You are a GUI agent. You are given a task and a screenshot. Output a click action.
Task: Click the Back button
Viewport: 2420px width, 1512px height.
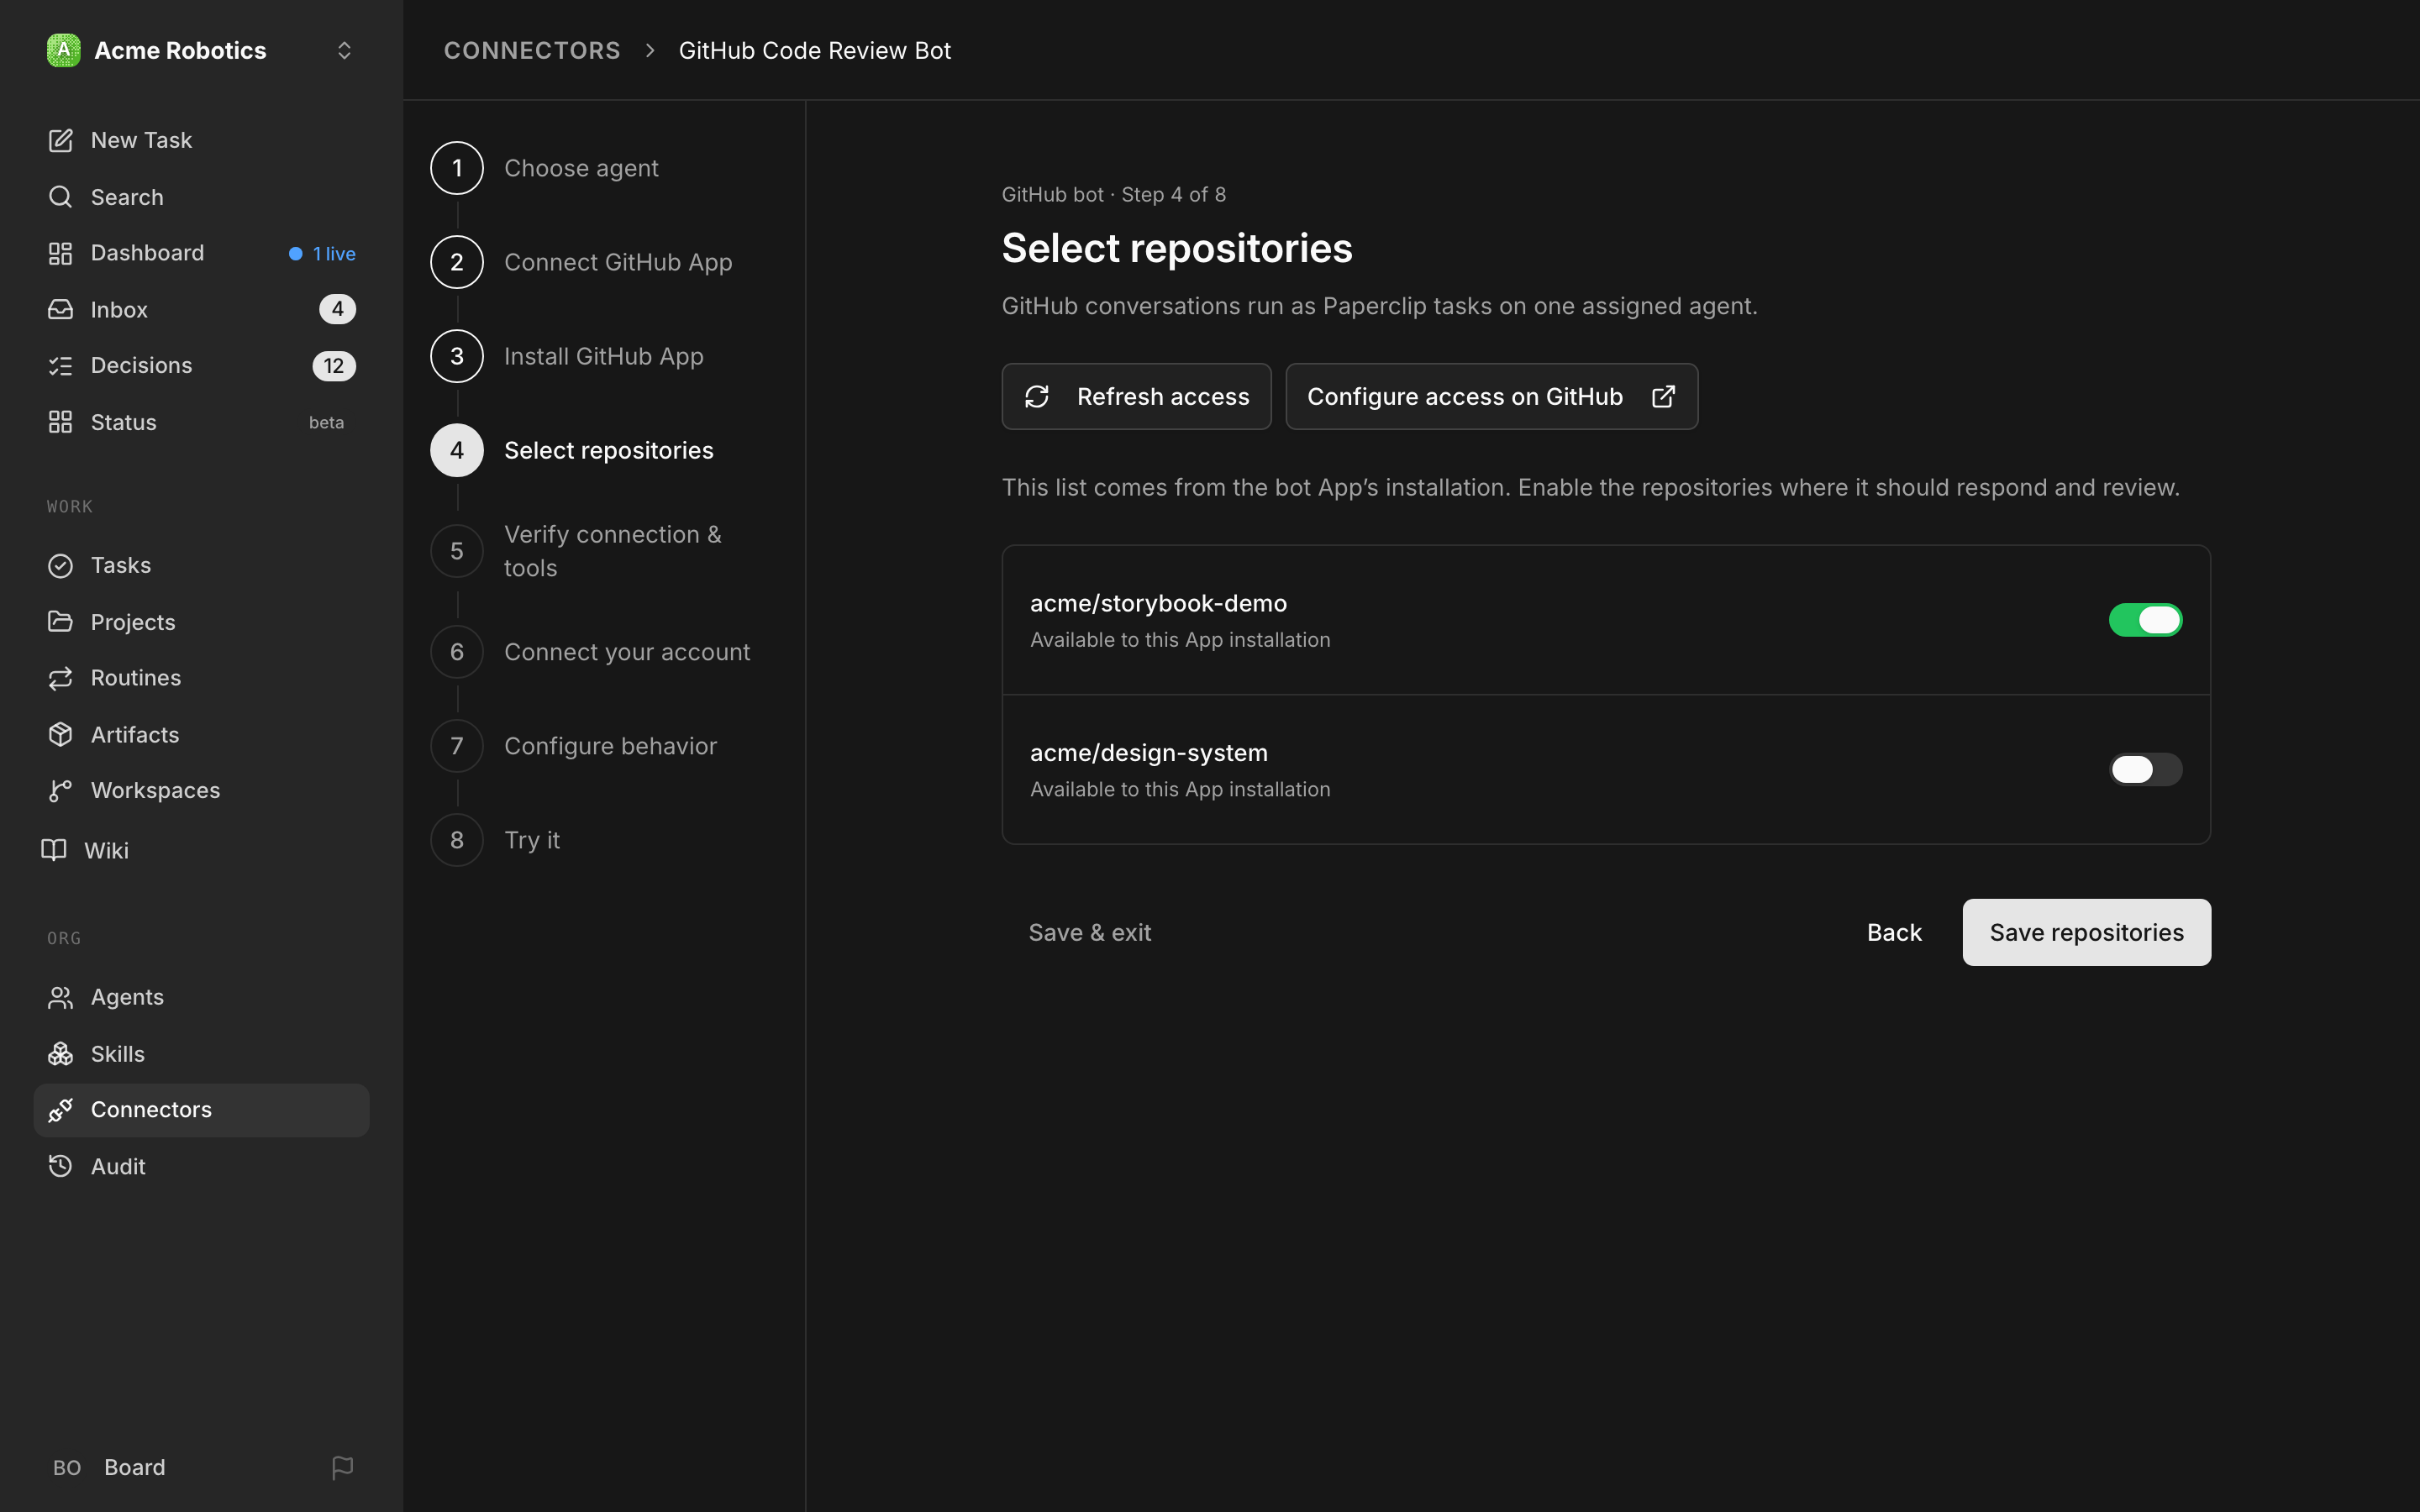coord(1894,932)
